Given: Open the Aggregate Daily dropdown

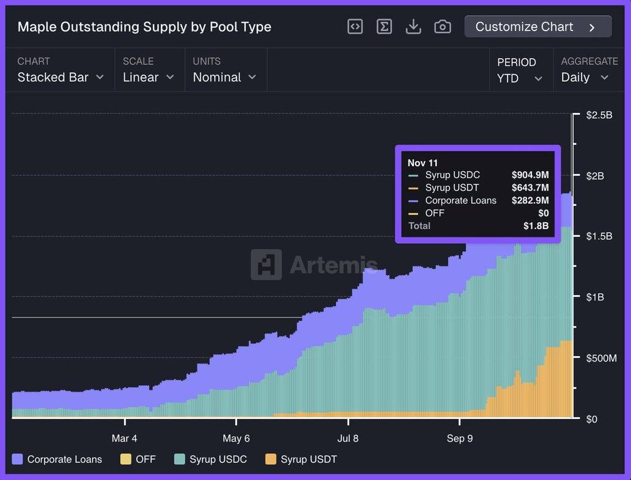Looking at the screenshot, I should tap(585, 78).
